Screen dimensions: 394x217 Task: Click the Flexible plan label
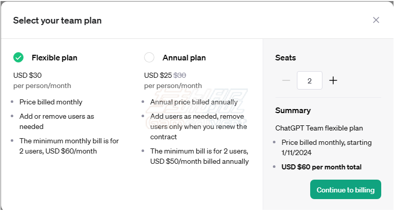coord(54,58)
